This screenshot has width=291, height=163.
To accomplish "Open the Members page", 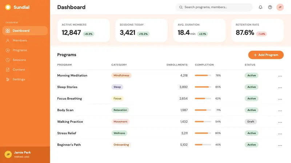I will (x=25, y=41).
